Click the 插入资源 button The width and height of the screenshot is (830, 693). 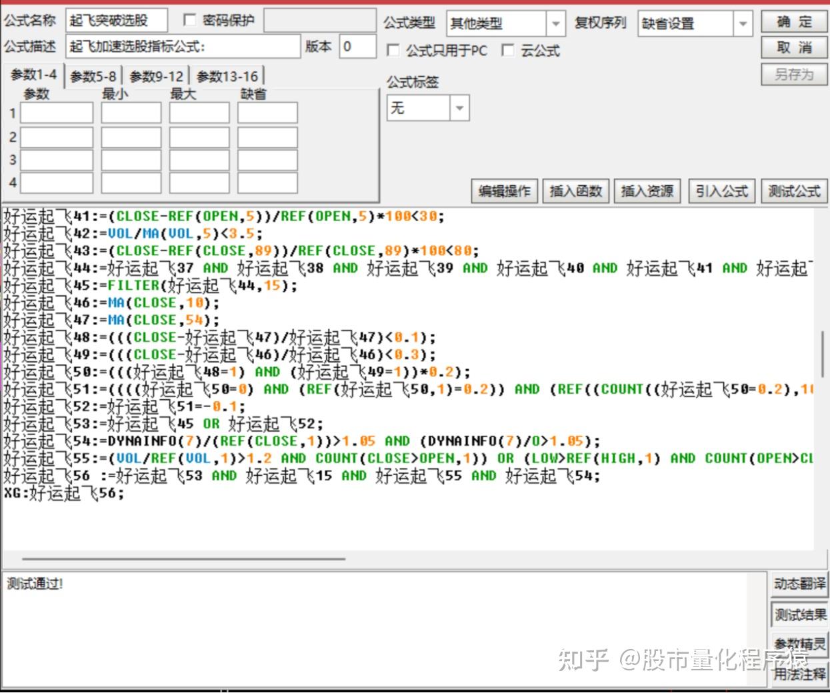647,191
